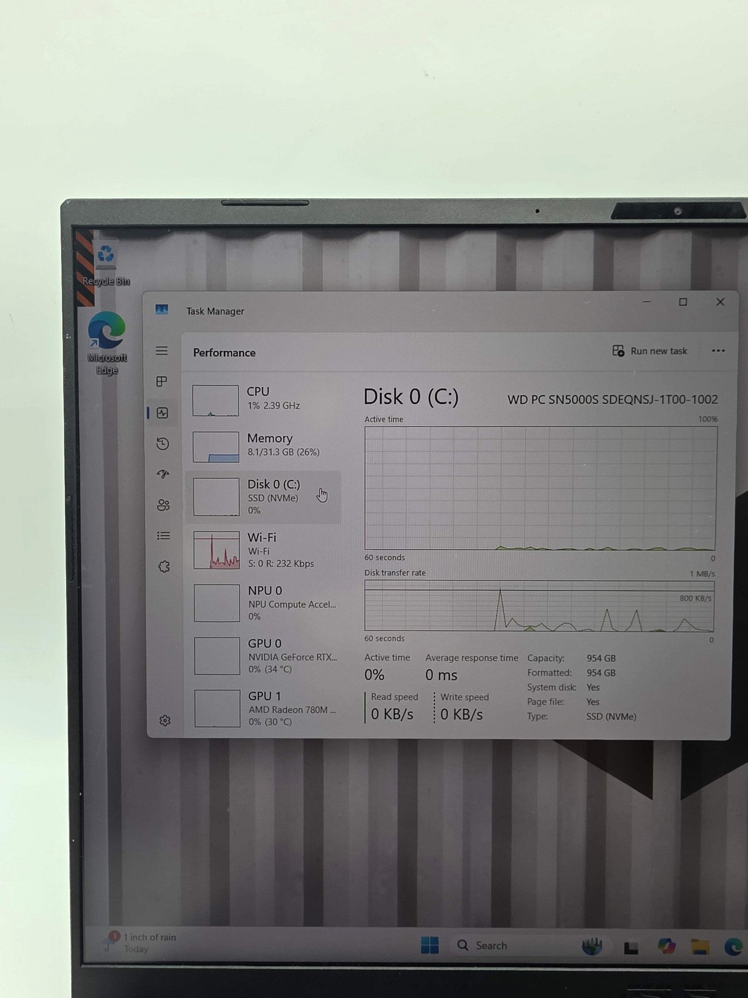This screenshot has width=748, height=998.
Task: Close the Task Manager window
Action: pos(720,302)
